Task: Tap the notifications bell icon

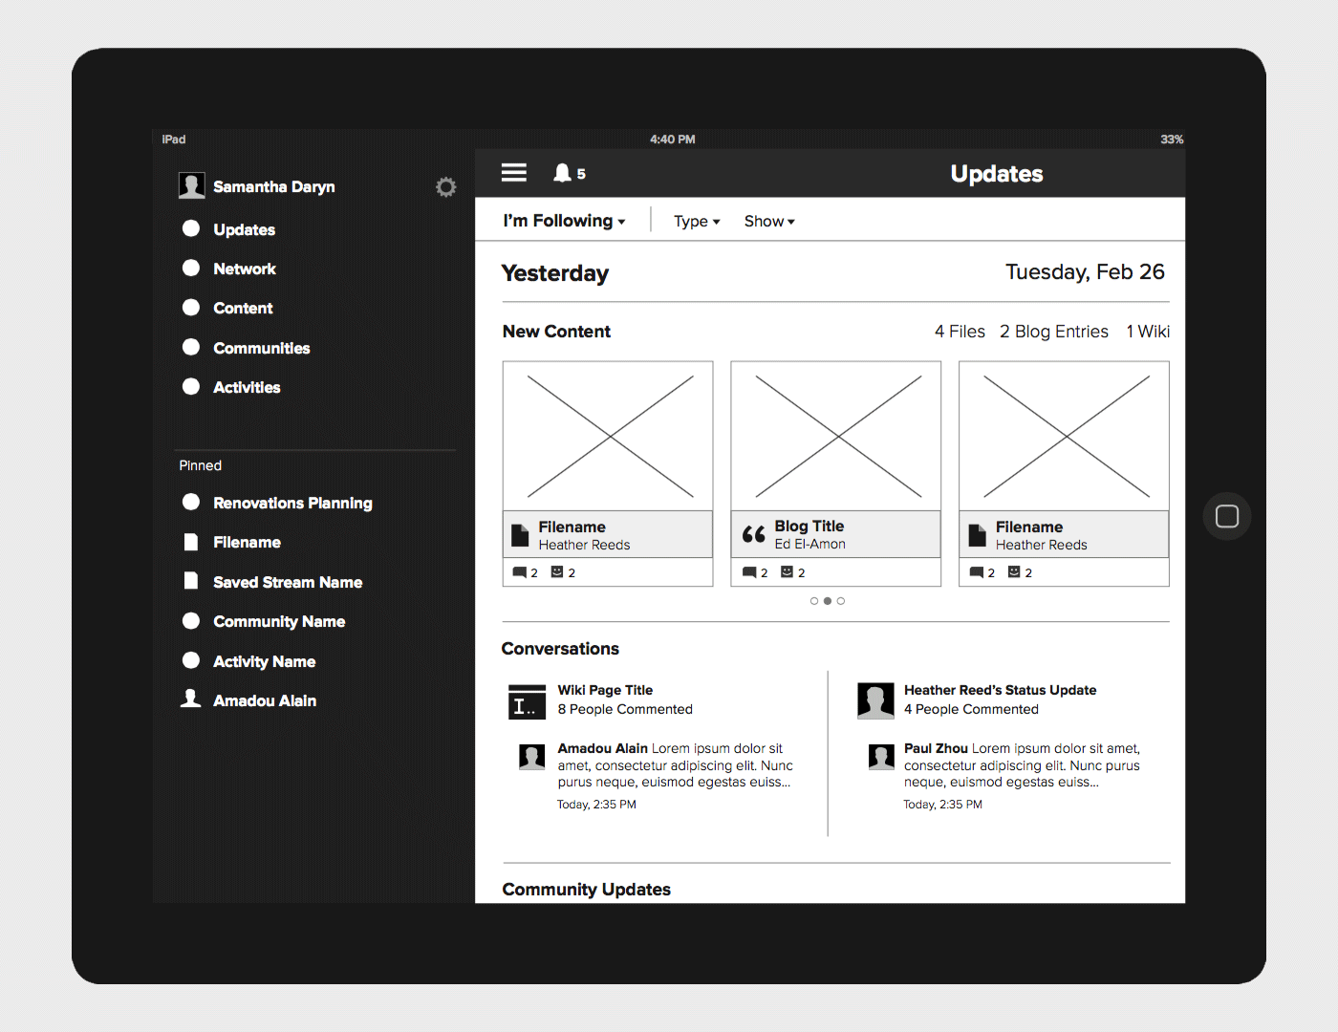Action: [563, 173]
